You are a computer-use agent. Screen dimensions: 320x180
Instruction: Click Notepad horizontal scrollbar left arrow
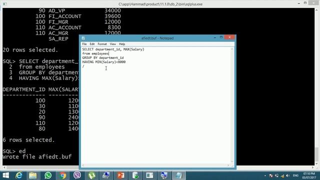(x=83, y=165)
